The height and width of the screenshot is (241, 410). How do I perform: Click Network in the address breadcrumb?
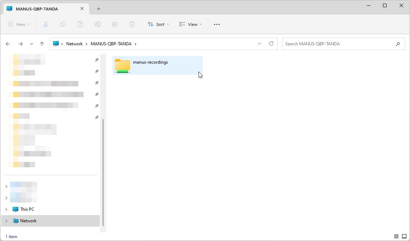(x=74, y=44)
